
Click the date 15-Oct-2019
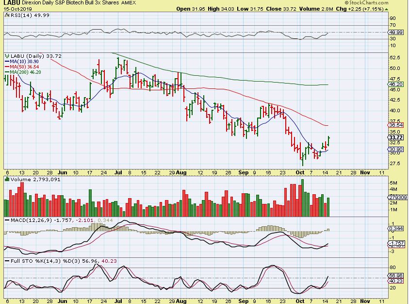click(x=17, y=9)
